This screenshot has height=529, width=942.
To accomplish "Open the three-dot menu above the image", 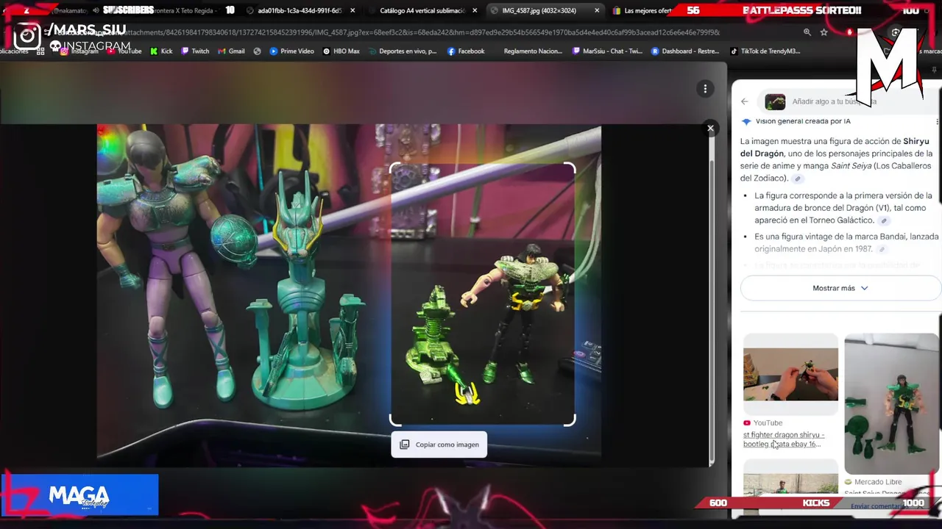I will pos(705,89).
